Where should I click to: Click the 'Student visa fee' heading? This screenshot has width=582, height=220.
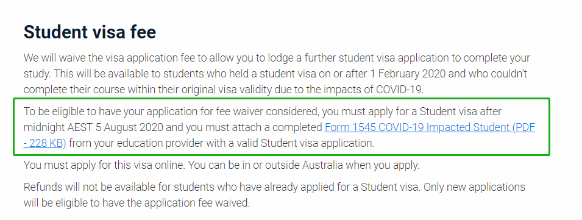pos(90,32)
